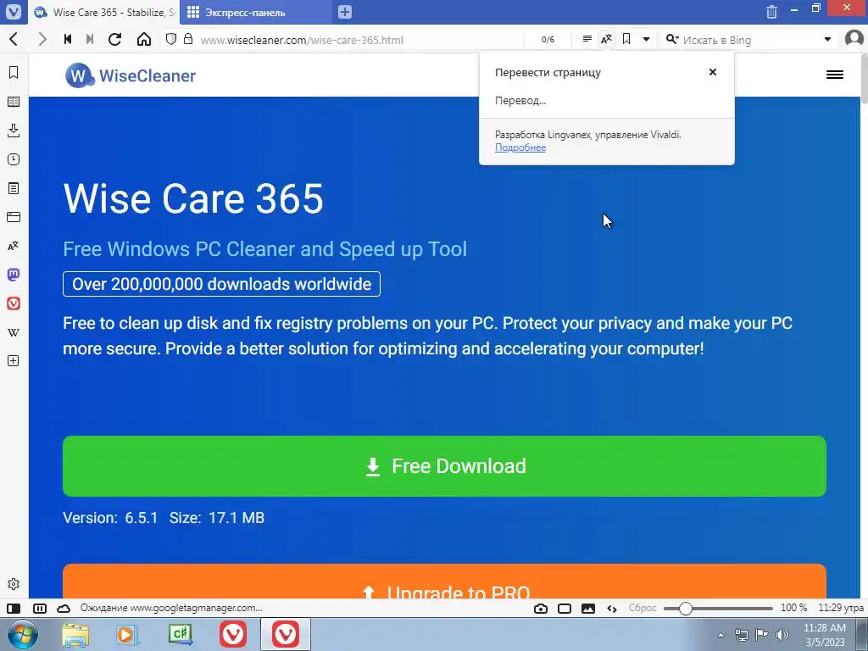Viewport: 868px width, 651px height.
Task: Close the translate page popup
Action: pyautogui.click(x=712, y=72)
